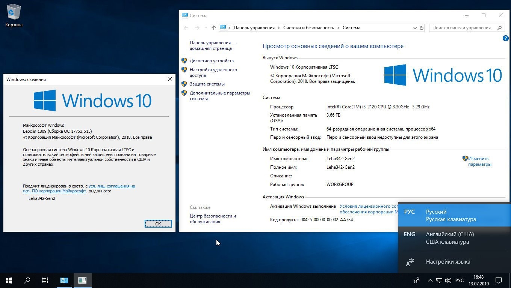Open the taskbar search magnifier
The width and height of the screenshot is (511, 288).
pos(27,280)
